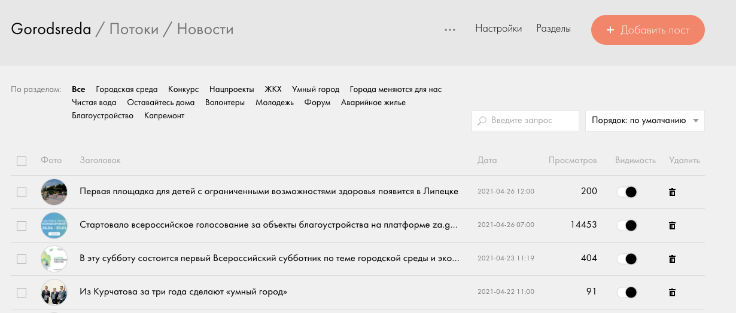The image size is (736, 313).
Task: Filter by section Умный город
Action: click(x=315, y=90)
